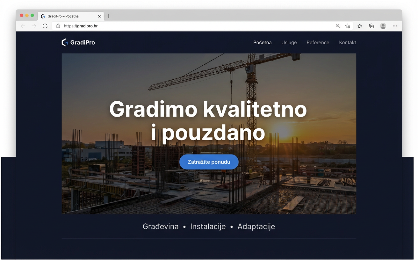Reload the gradipro.hr page
Screen dimensions: 418x260
pos(45,26)
